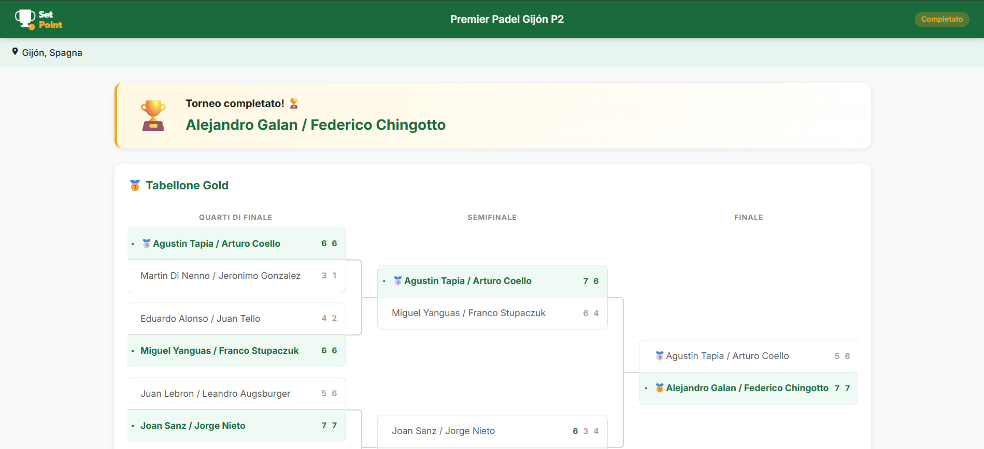Click the "3 1" score of Di Nenno / Gonzalez

point(329,276)
